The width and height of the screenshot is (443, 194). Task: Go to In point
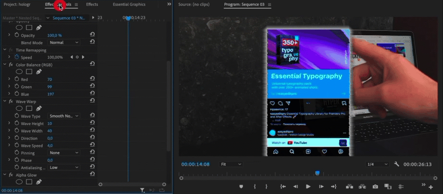(283, 186)
